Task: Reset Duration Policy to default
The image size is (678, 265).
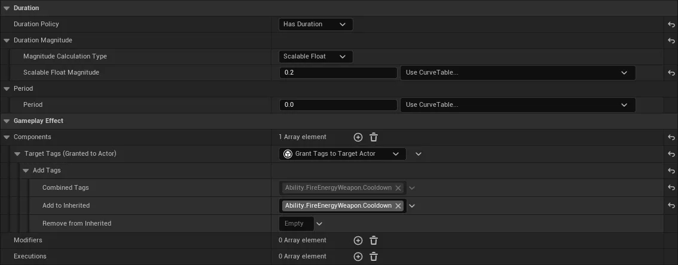Action: [x=671, y=24]
